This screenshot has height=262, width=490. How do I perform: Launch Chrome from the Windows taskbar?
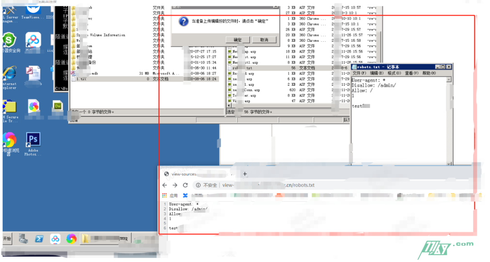[x=71, y=239]
